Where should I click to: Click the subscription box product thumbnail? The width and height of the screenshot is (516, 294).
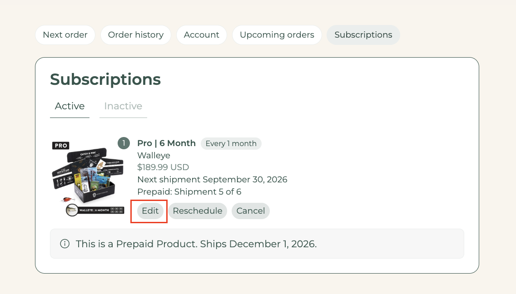coord(88,178)
